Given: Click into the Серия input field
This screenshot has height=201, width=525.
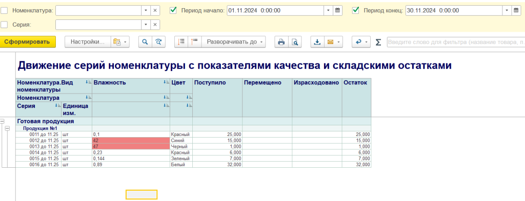Looking at the screenshot, I should click(x=98, y=25).
